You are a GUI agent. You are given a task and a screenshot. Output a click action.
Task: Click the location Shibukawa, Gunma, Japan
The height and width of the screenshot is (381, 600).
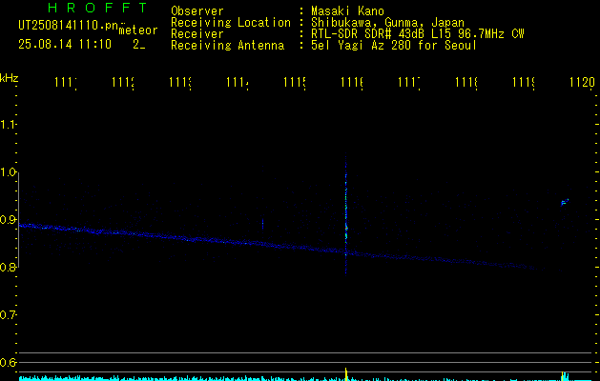point(387,23)
